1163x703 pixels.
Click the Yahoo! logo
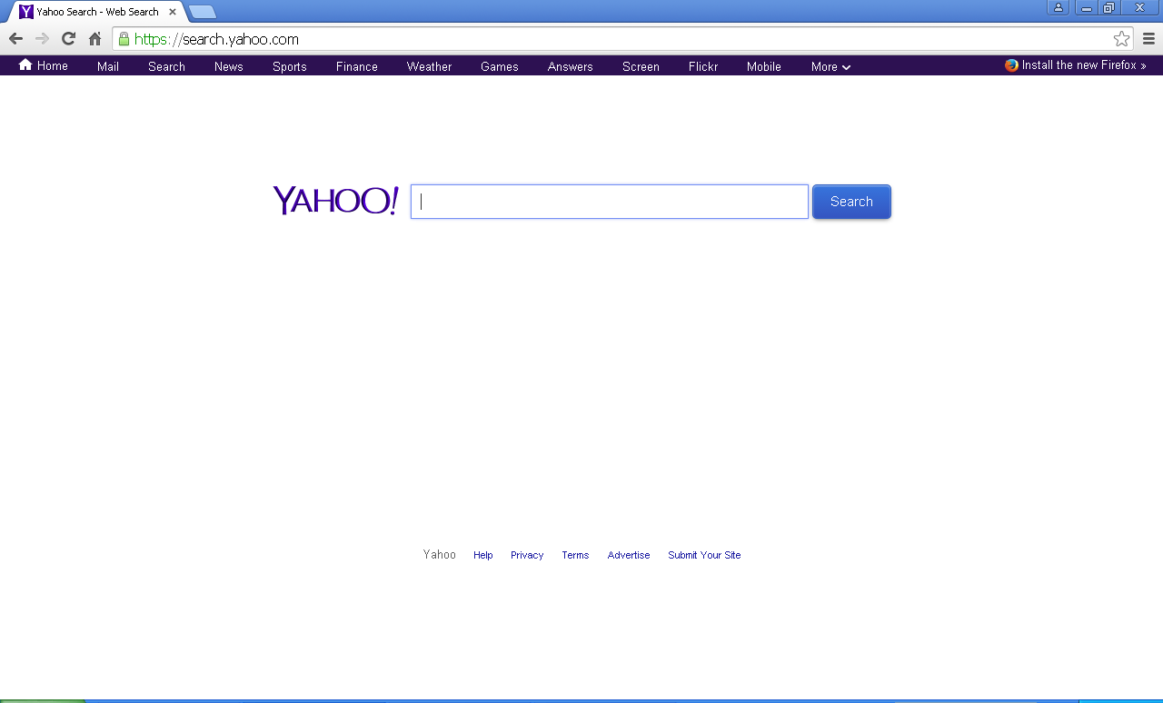(336, 200)
